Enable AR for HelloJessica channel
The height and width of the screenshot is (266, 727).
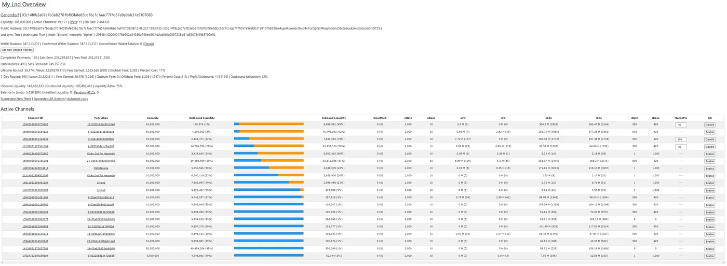710,169
